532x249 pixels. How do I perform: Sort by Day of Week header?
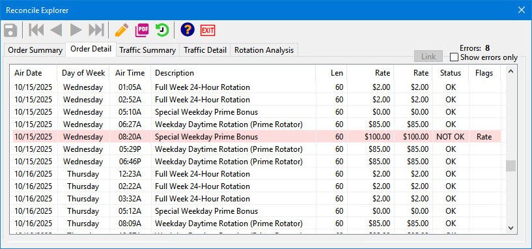(83, 73)
